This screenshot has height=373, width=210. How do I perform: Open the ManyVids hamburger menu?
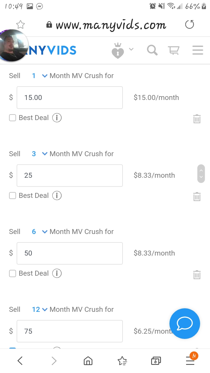pyautogui.click(x=198, y=50)
